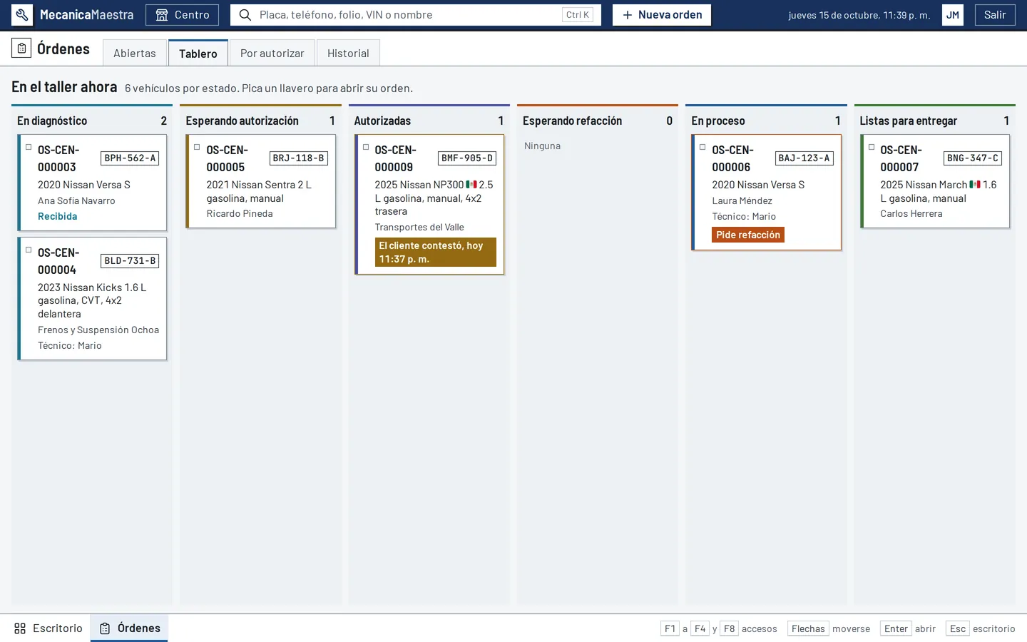Open the Centro branch selector
This screenshot has width=1027, height=642.
182,15
